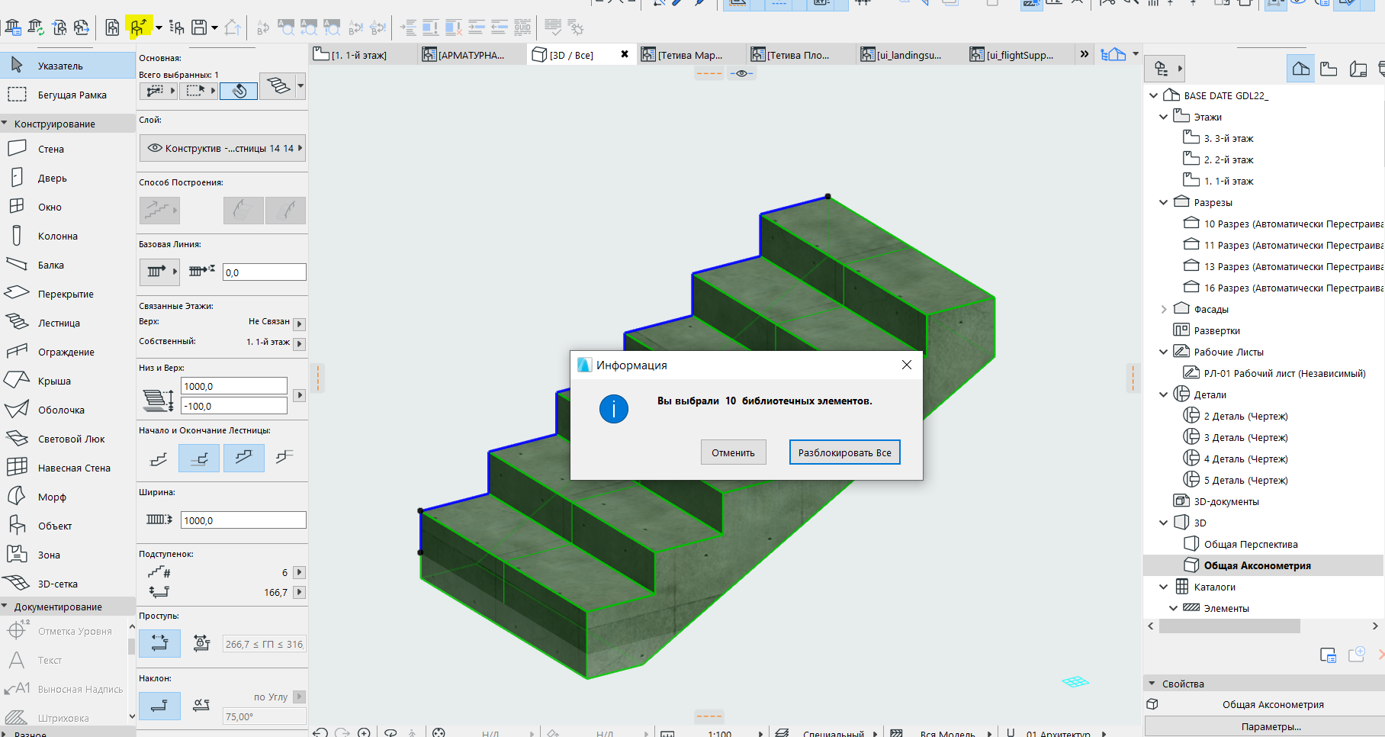
Task: Choose the Дверь door tool
Action: pos(68,178)
